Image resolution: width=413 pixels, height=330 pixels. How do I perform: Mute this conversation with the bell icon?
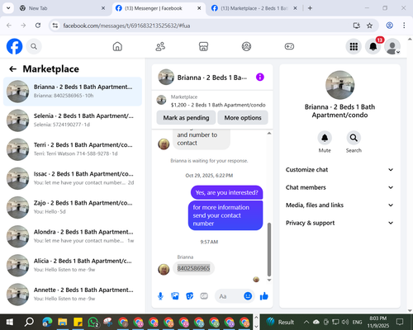(x=325, y=138)
